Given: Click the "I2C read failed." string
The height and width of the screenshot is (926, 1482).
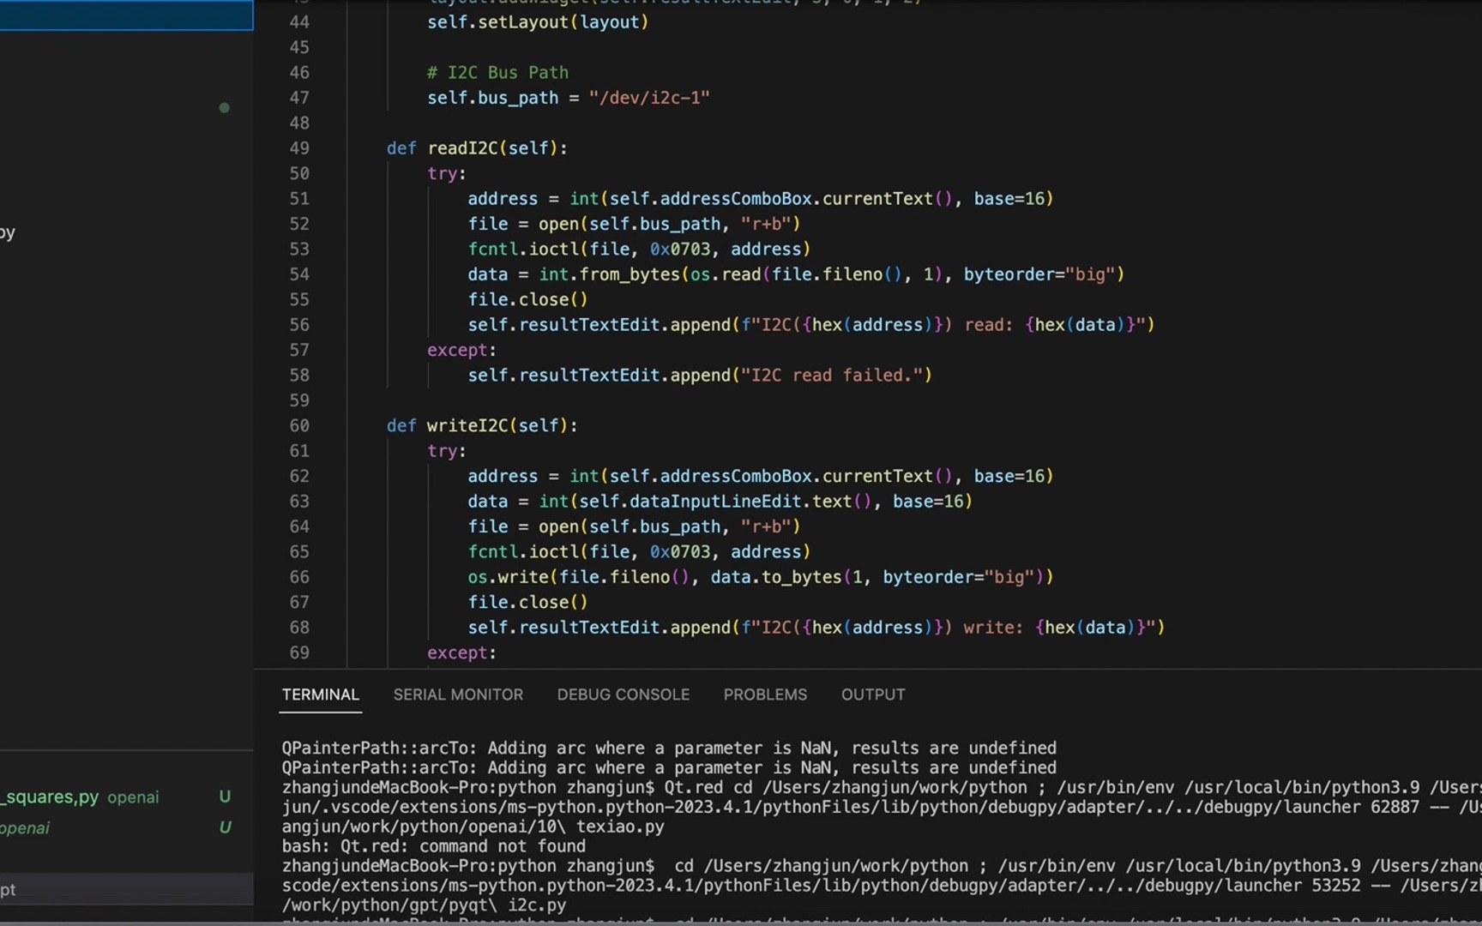Looking at the screenshot, I should 836,376.
